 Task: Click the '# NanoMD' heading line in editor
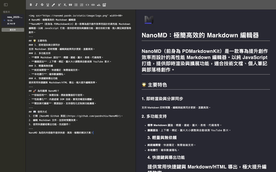click(x=52, y=20)
